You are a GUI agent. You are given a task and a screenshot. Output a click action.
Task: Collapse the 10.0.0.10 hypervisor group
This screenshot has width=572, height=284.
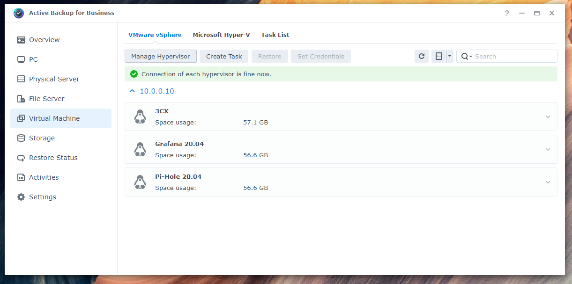click(132, 91)
